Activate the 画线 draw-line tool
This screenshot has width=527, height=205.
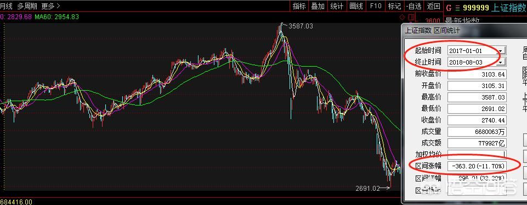[x=356, y=6]
